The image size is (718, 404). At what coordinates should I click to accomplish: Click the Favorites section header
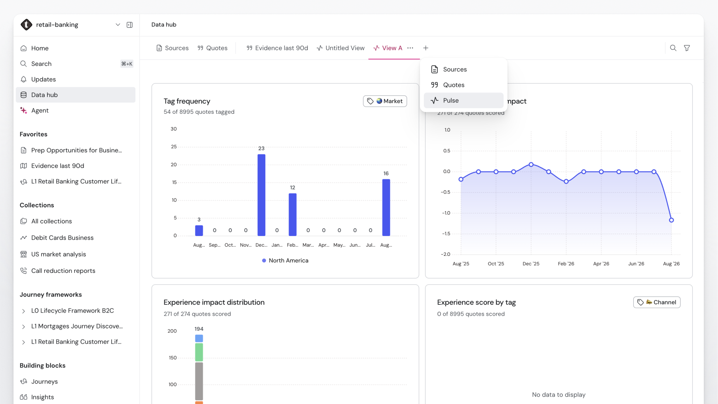(x=34, y=135)
